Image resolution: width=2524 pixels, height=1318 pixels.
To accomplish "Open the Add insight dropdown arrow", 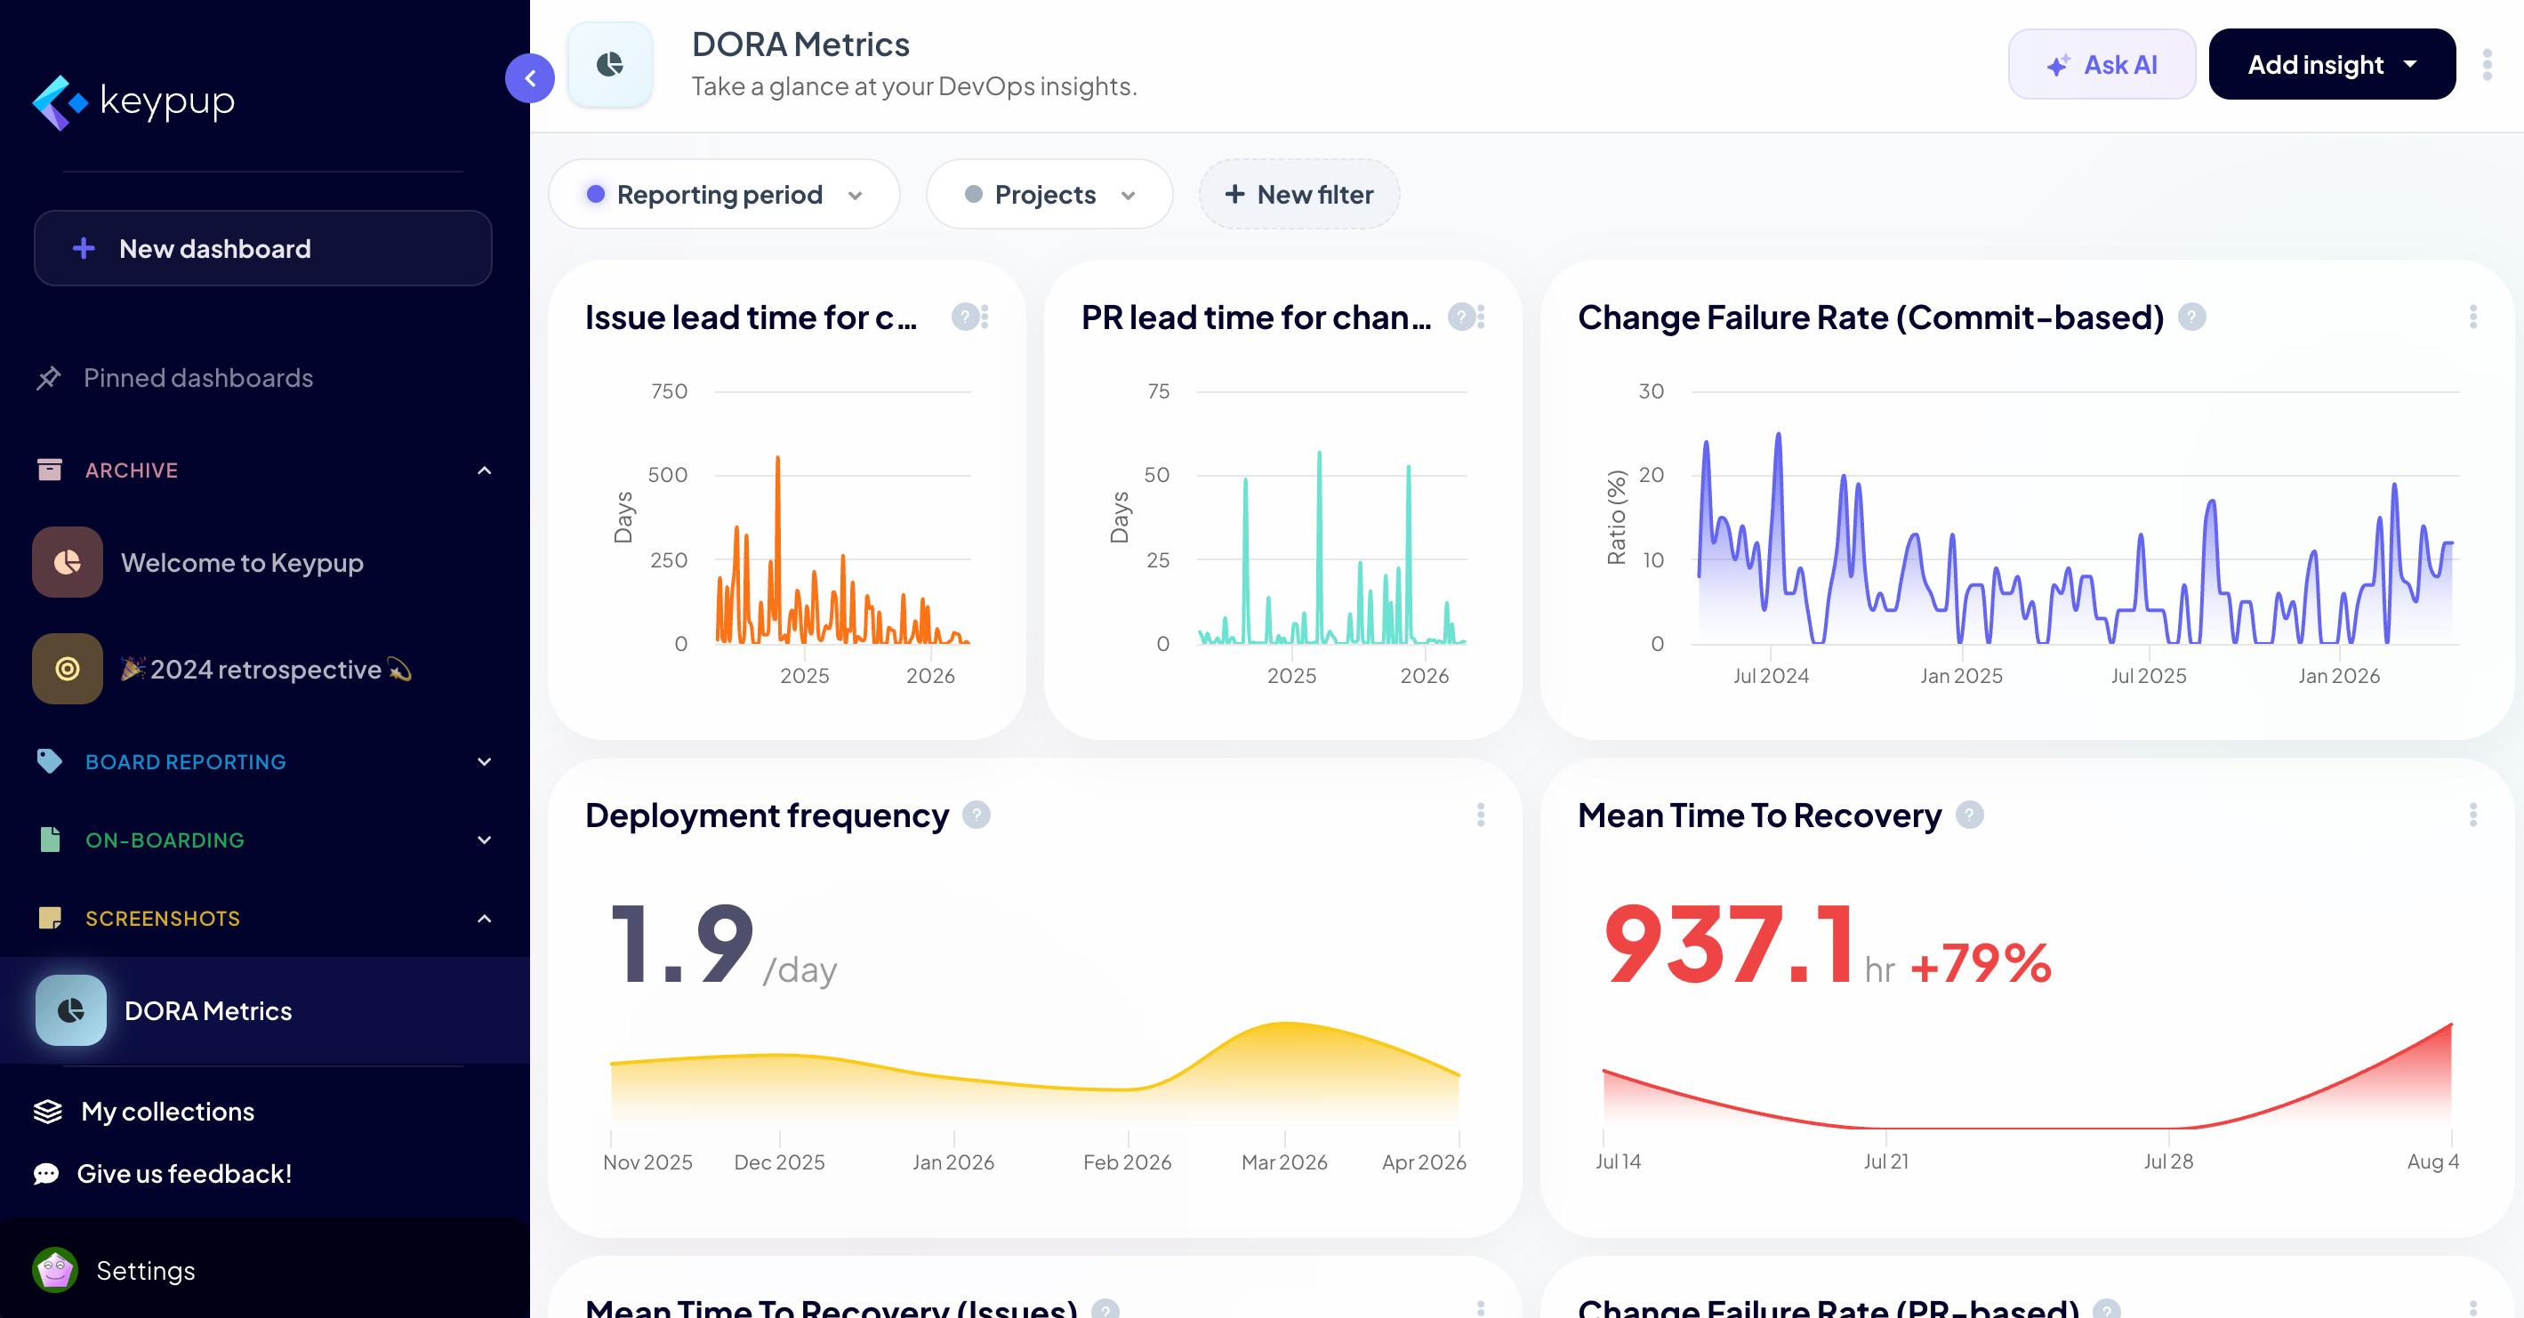I will point(2410,65).
